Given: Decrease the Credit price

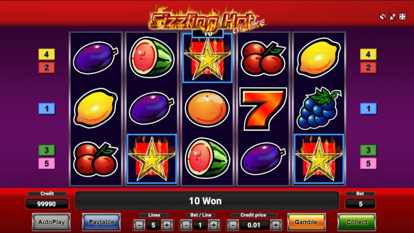Looking at the screenshot, I should pos(233,225).
